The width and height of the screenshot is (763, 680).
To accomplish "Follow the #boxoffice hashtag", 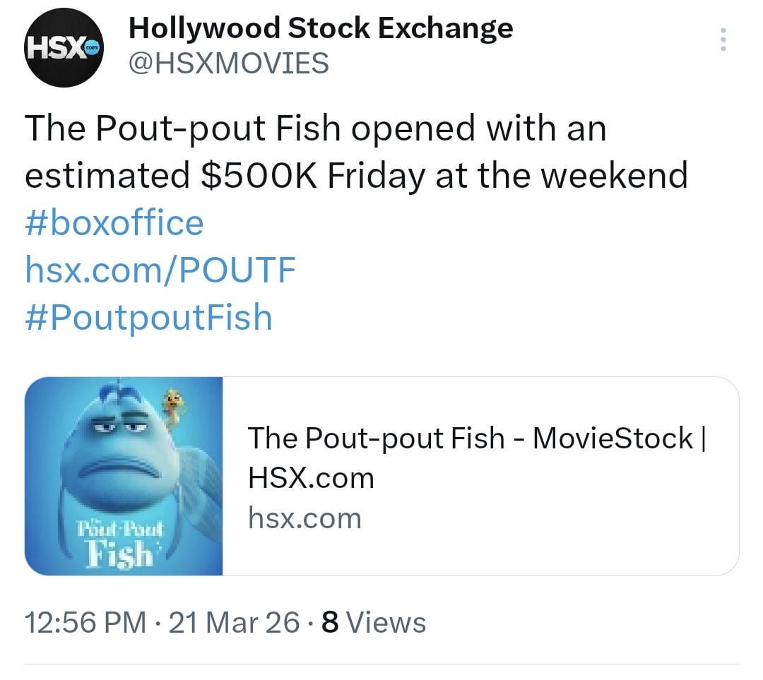I will (114, 223).
